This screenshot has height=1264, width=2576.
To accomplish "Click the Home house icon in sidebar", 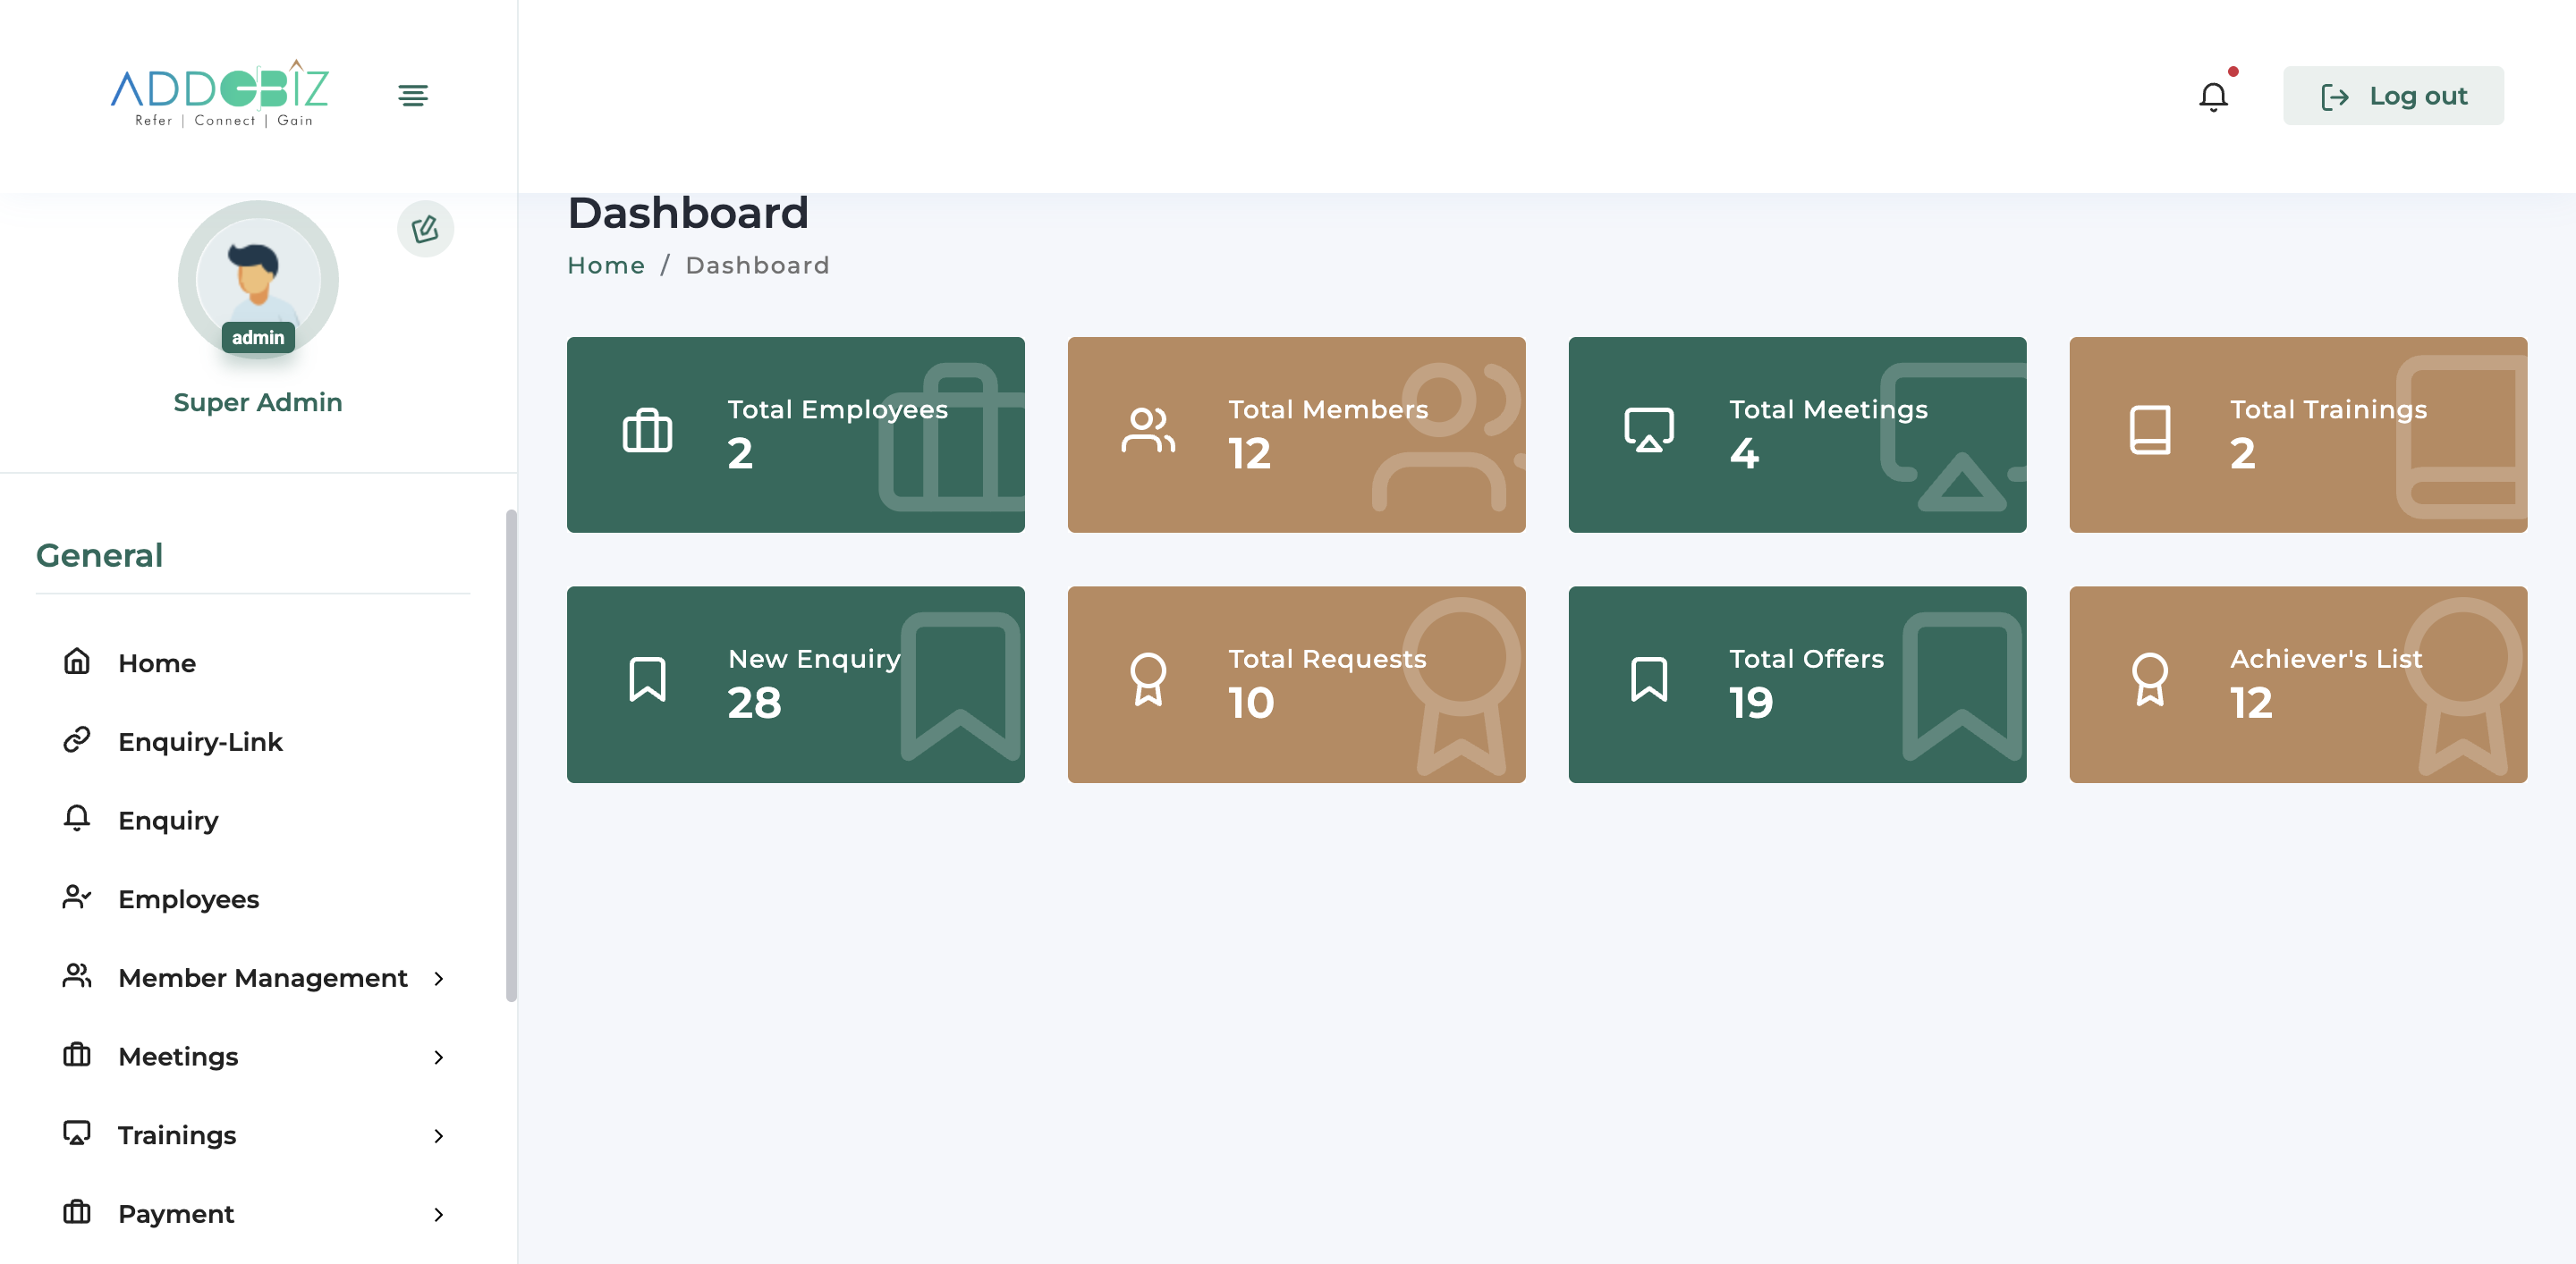I will (x=77, y=661).
